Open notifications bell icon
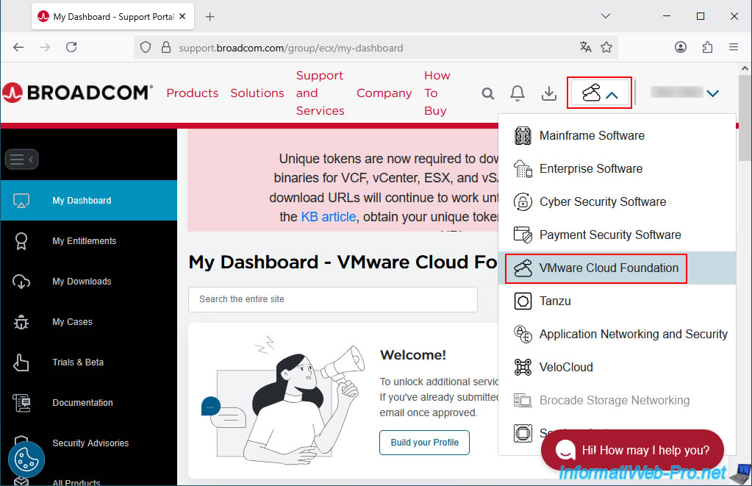Viewport: 752px width, 486px height. click(x=518, y=93)
